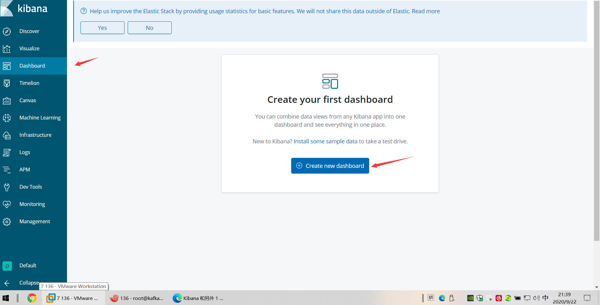
Task: Click the Chinese 中 language indicator
Action: pyautogui.click(x=545, y=298)
